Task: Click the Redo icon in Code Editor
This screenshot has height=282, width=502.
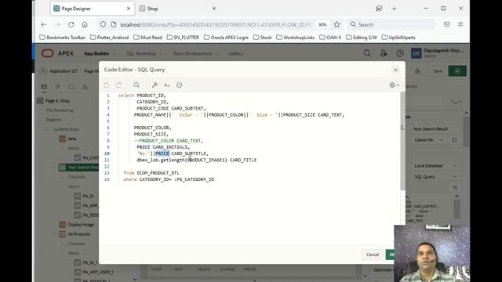Action: click(118, 85)
